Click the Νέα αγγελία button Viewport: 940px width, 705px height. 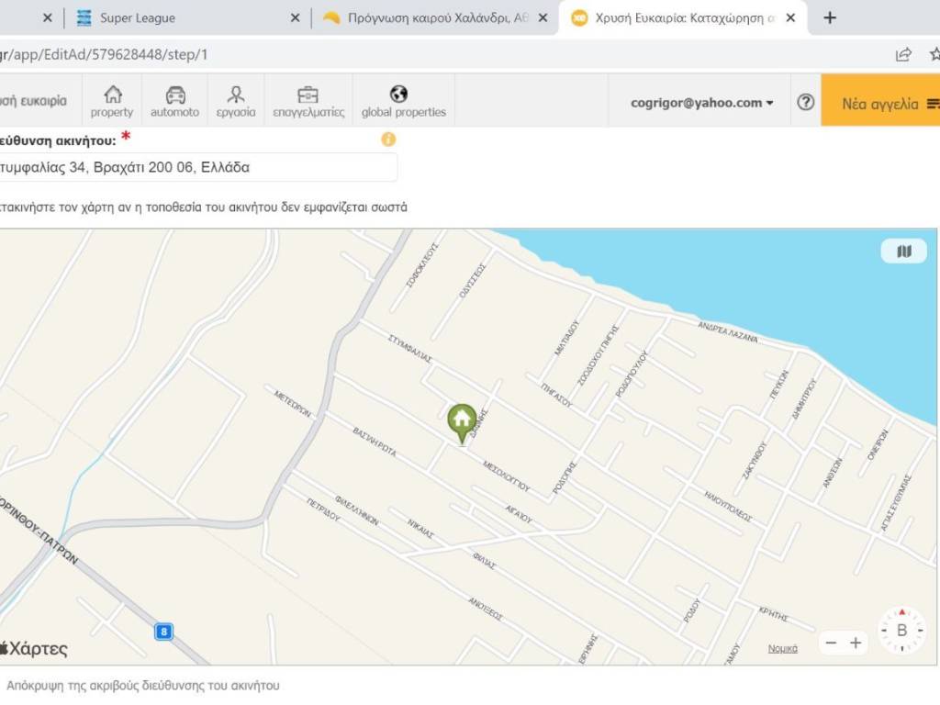coord(881,104)
